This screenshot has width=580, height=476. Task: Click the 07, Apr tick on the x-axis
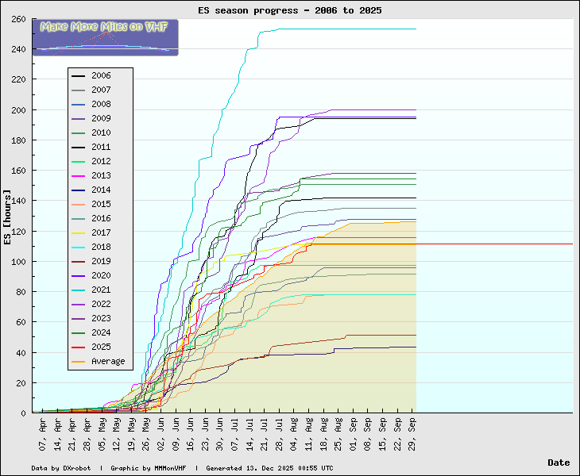pos(44,429)
